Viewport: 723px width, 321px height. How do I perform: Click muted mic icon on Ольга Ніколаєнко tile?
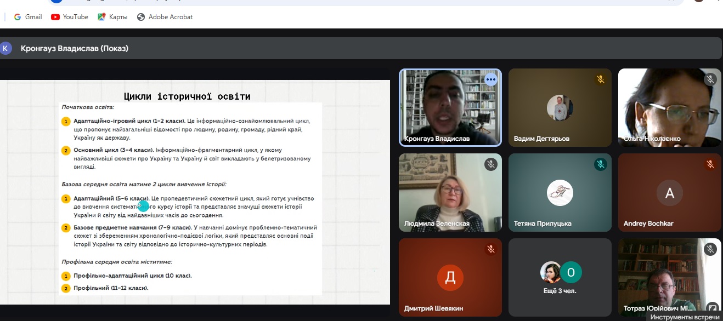pyautogui.click(x=710, y=79)
